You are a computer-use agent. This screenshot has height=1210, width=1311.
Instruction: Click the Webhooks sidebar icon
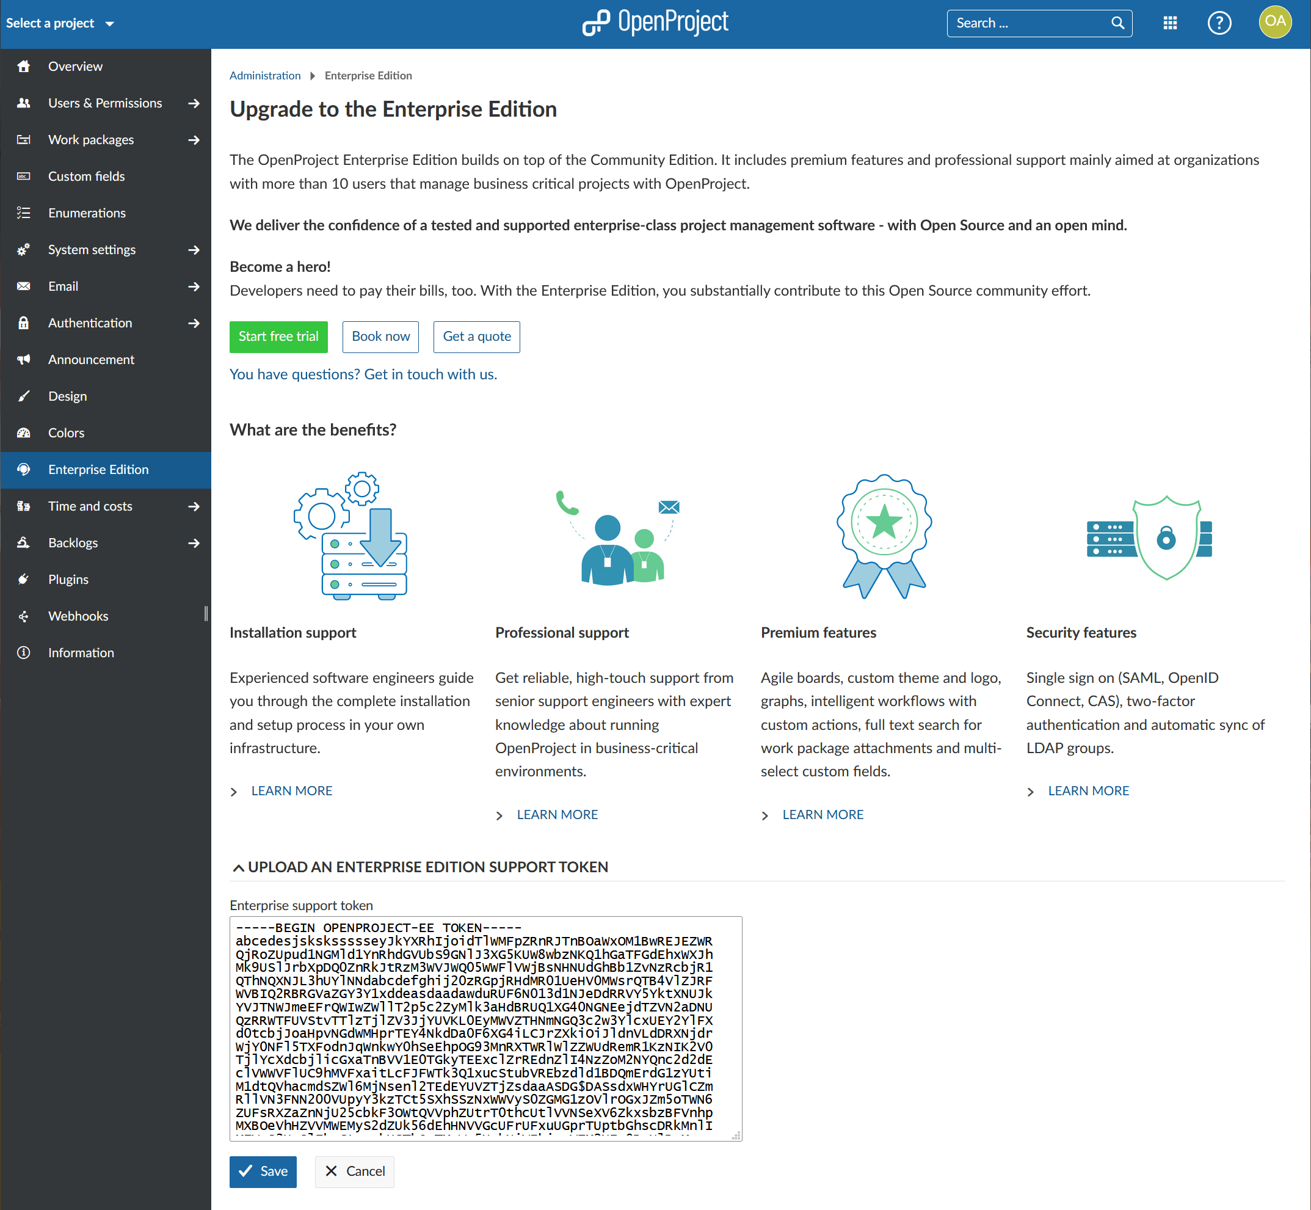24,616
